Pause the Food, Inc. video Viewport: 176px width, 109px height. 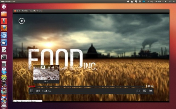[x=31, y=91]
